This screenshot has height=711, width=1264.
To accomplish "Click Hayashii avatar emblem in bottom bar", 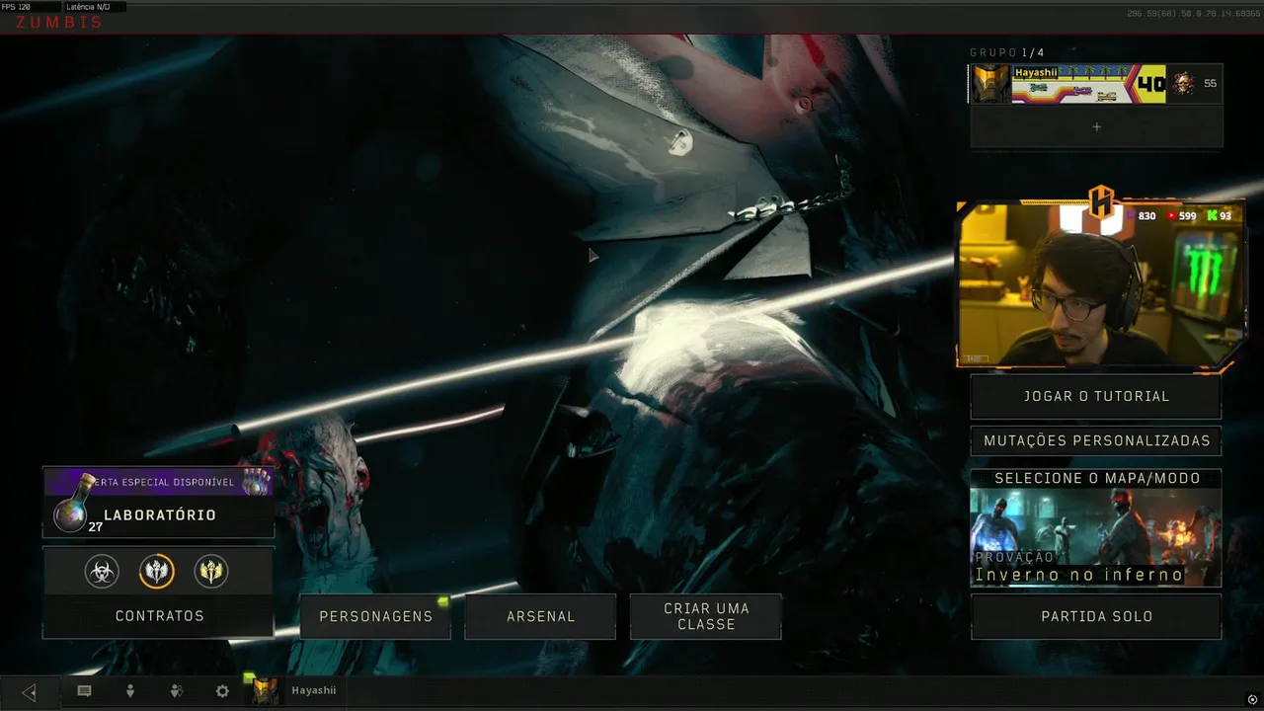I will click(263, 690).
